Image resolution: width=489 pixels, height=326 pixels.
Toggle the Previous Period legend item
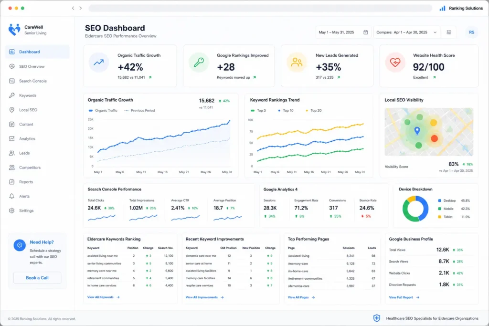click(139, 110)
